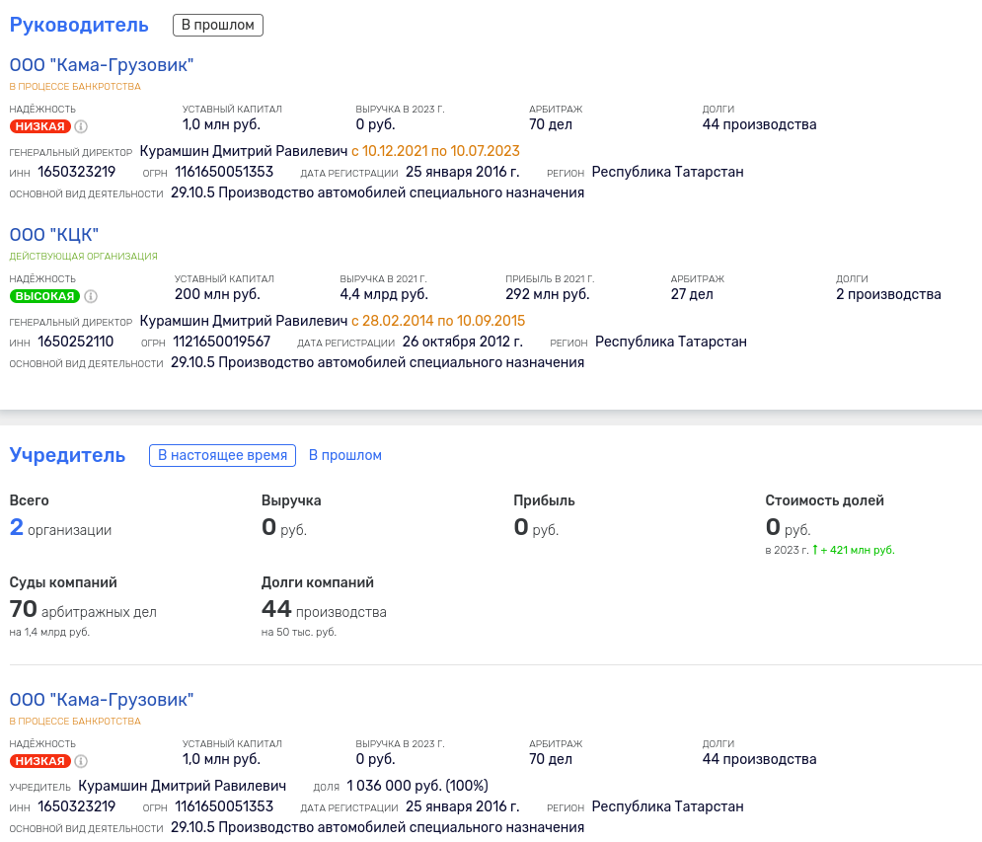Click КЦК revenue "4,4 млрд руб."
Image resolution: width=982 pixels, height=842 pixels.
coord(384,294)
